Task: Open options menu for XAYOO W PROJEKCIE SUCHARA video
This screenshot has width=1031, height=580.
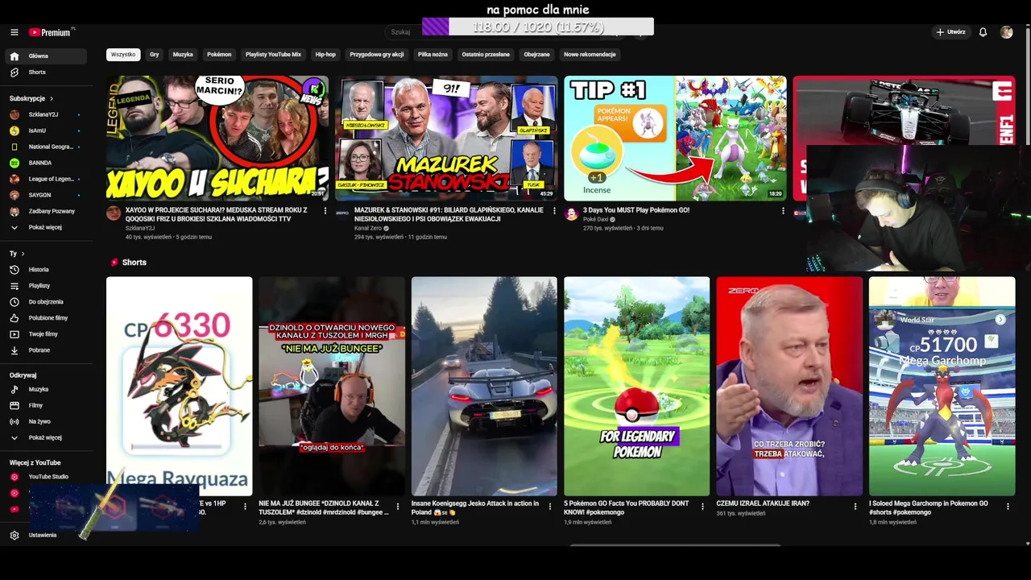Action: (x=325, y=211)
